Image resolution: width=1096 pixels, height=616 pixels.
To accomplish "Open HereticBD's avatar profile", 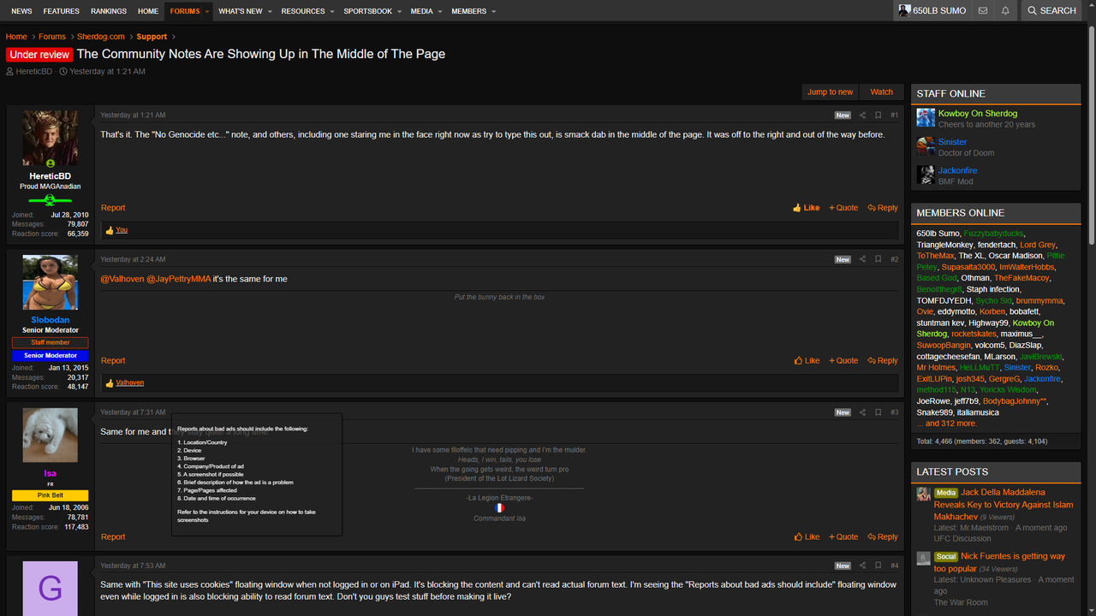I will pyautogui.click(x=50, y=138).
